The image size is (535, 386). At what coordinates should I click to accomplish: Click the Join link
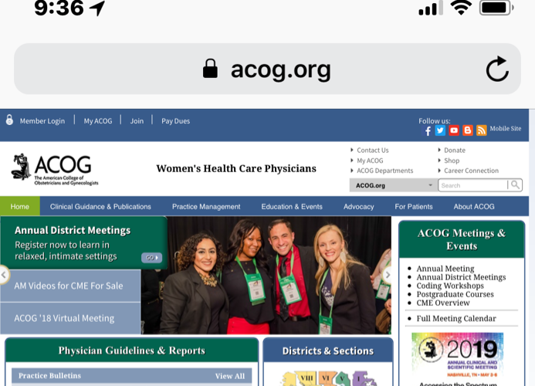click(137, 120)
